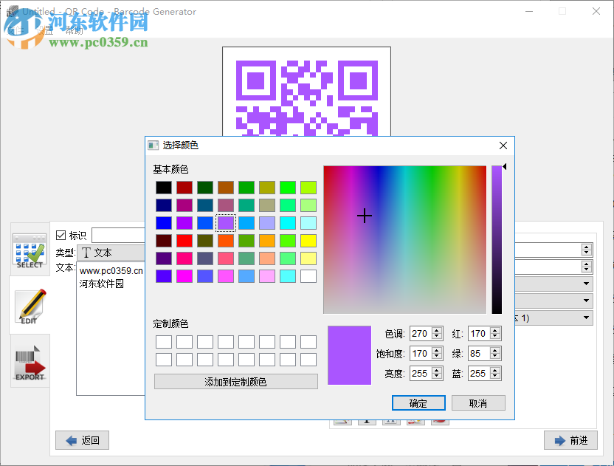Image resolution: width=614 pixels, height=466 pixels.
Task: Select the SELECT tool in the left sidebar
Action: 29,251
